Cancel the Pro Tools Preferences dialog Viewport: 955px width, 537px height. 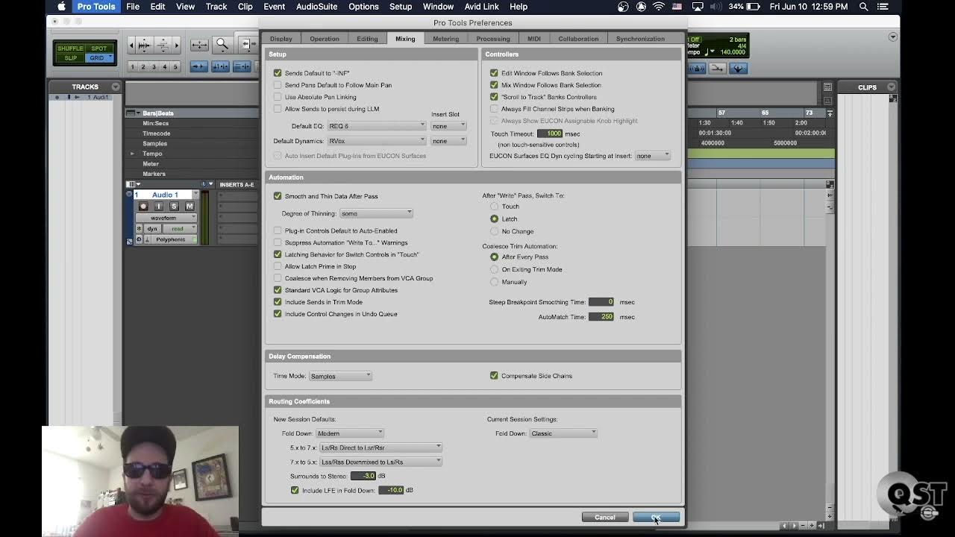click(605, 518)
